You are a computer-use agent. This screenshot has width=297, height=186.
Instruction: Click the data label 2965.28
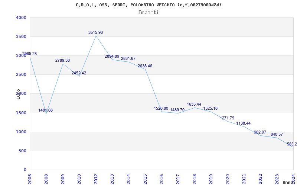pyautogui.click(x=30, y=54)
